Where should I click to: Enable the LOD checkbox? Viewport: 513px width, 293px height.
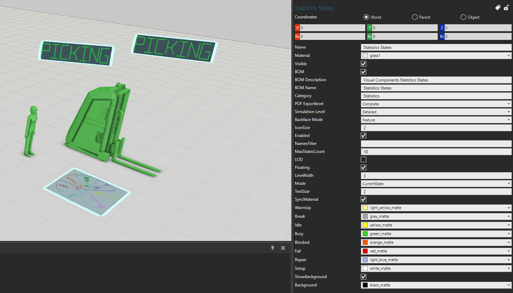tap(364, 160)
